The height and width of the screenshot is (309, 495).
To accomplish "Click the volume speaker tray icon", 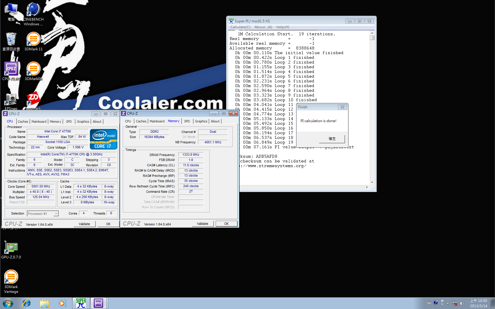I will (462, 303).
